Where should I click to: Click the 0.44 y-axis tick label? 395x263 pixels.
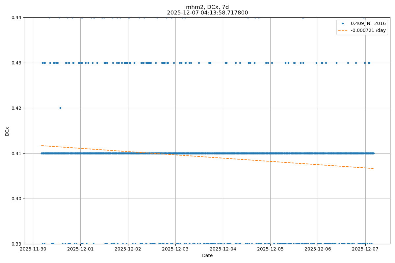pos(15,17)
